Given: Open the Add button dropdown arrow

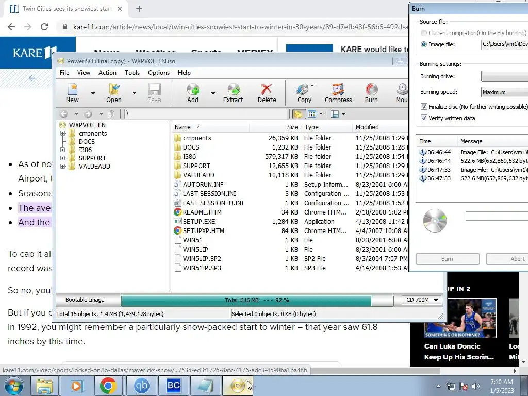Looking at the screenshot, I should (x=213, y=93).
